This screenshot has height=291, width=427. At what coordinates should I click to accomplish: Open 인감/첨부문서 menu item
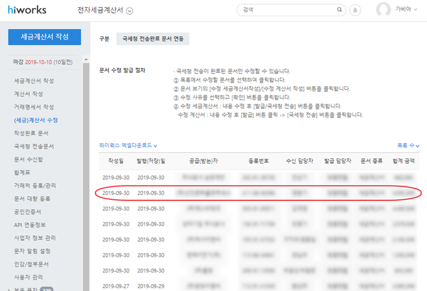pyautogui.click(x=31, y=264)
